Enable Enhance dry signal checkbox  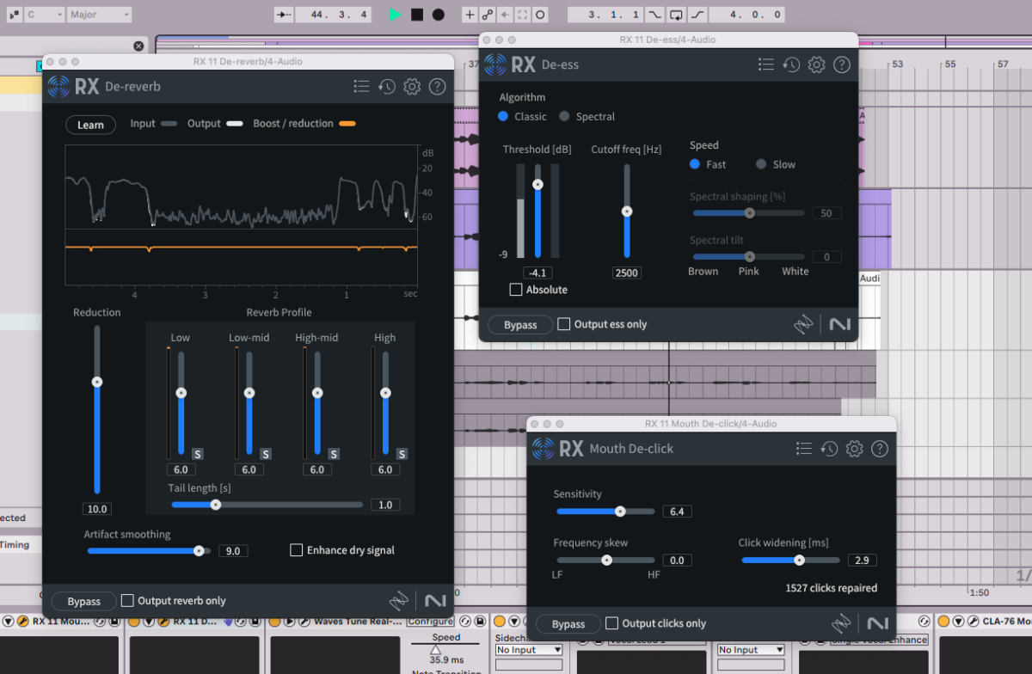tap(297, 550)
